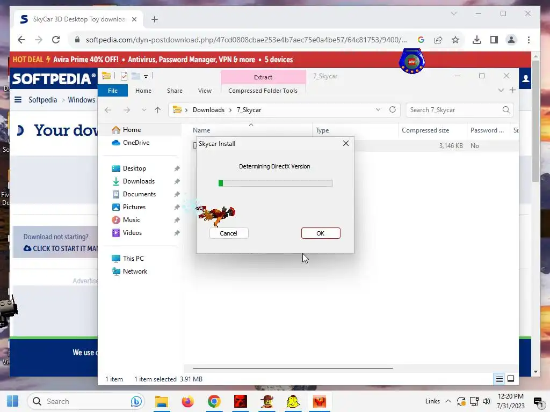Viewport: 550px width, 412px height.
Task: Reload the Softpedia page in Chrome
Action: tap(56, 40)
